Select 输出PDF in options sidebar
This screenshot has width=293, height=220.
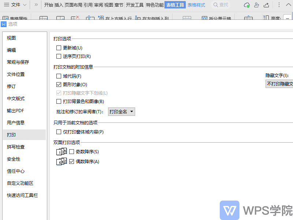24,111
